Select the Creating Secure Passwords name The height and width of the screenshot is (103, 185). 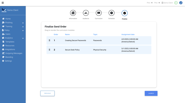[x=75, y=40]
